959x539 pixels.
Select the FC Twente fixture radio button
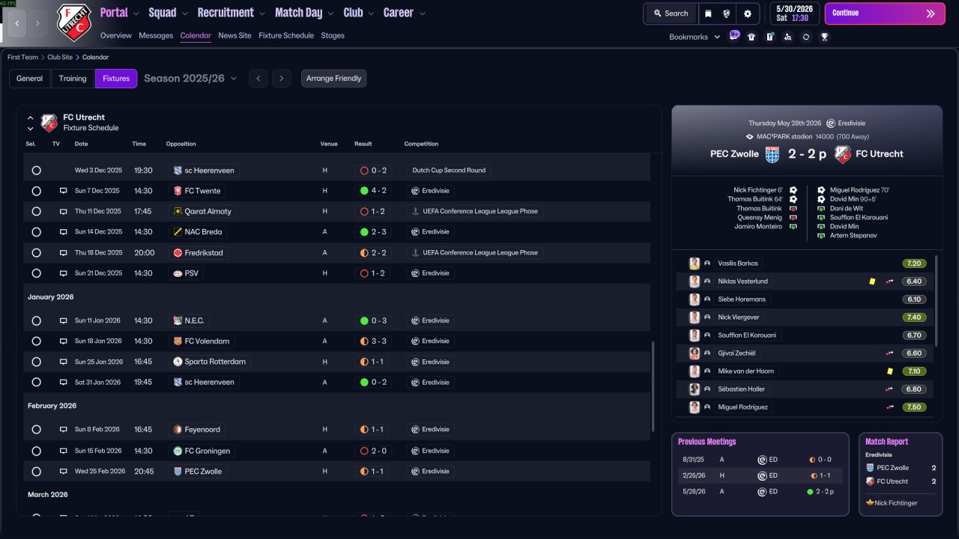coord(36,191)
